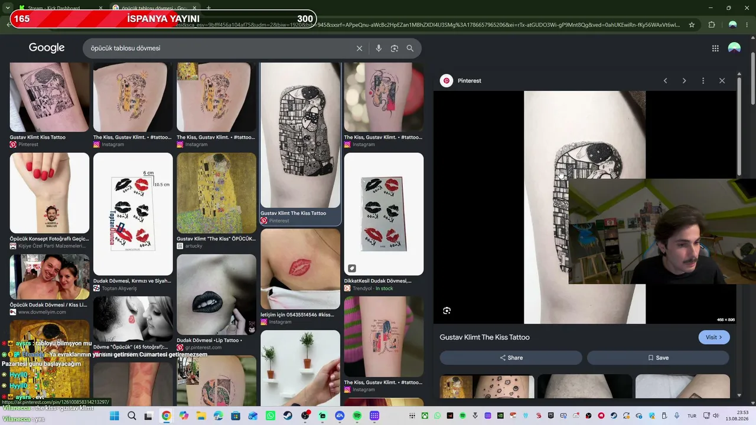Search inside the image with Lens icon
The image size is (756, 425).
point(447,310)
